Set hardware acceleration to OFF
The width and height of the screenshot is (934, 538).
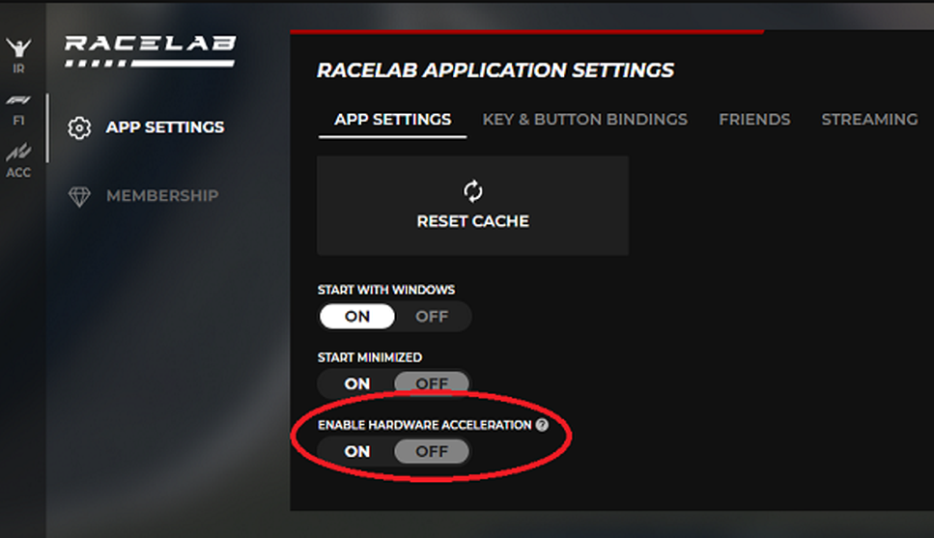point(432,451)
